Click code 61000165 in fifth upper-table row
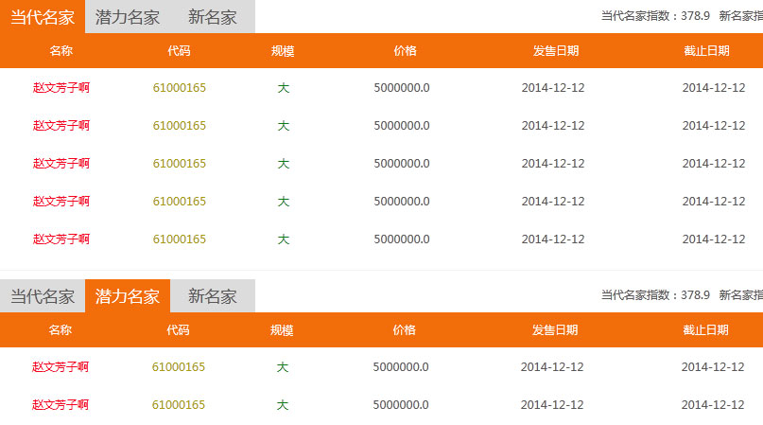763x425 pixels. pos(179,239)
